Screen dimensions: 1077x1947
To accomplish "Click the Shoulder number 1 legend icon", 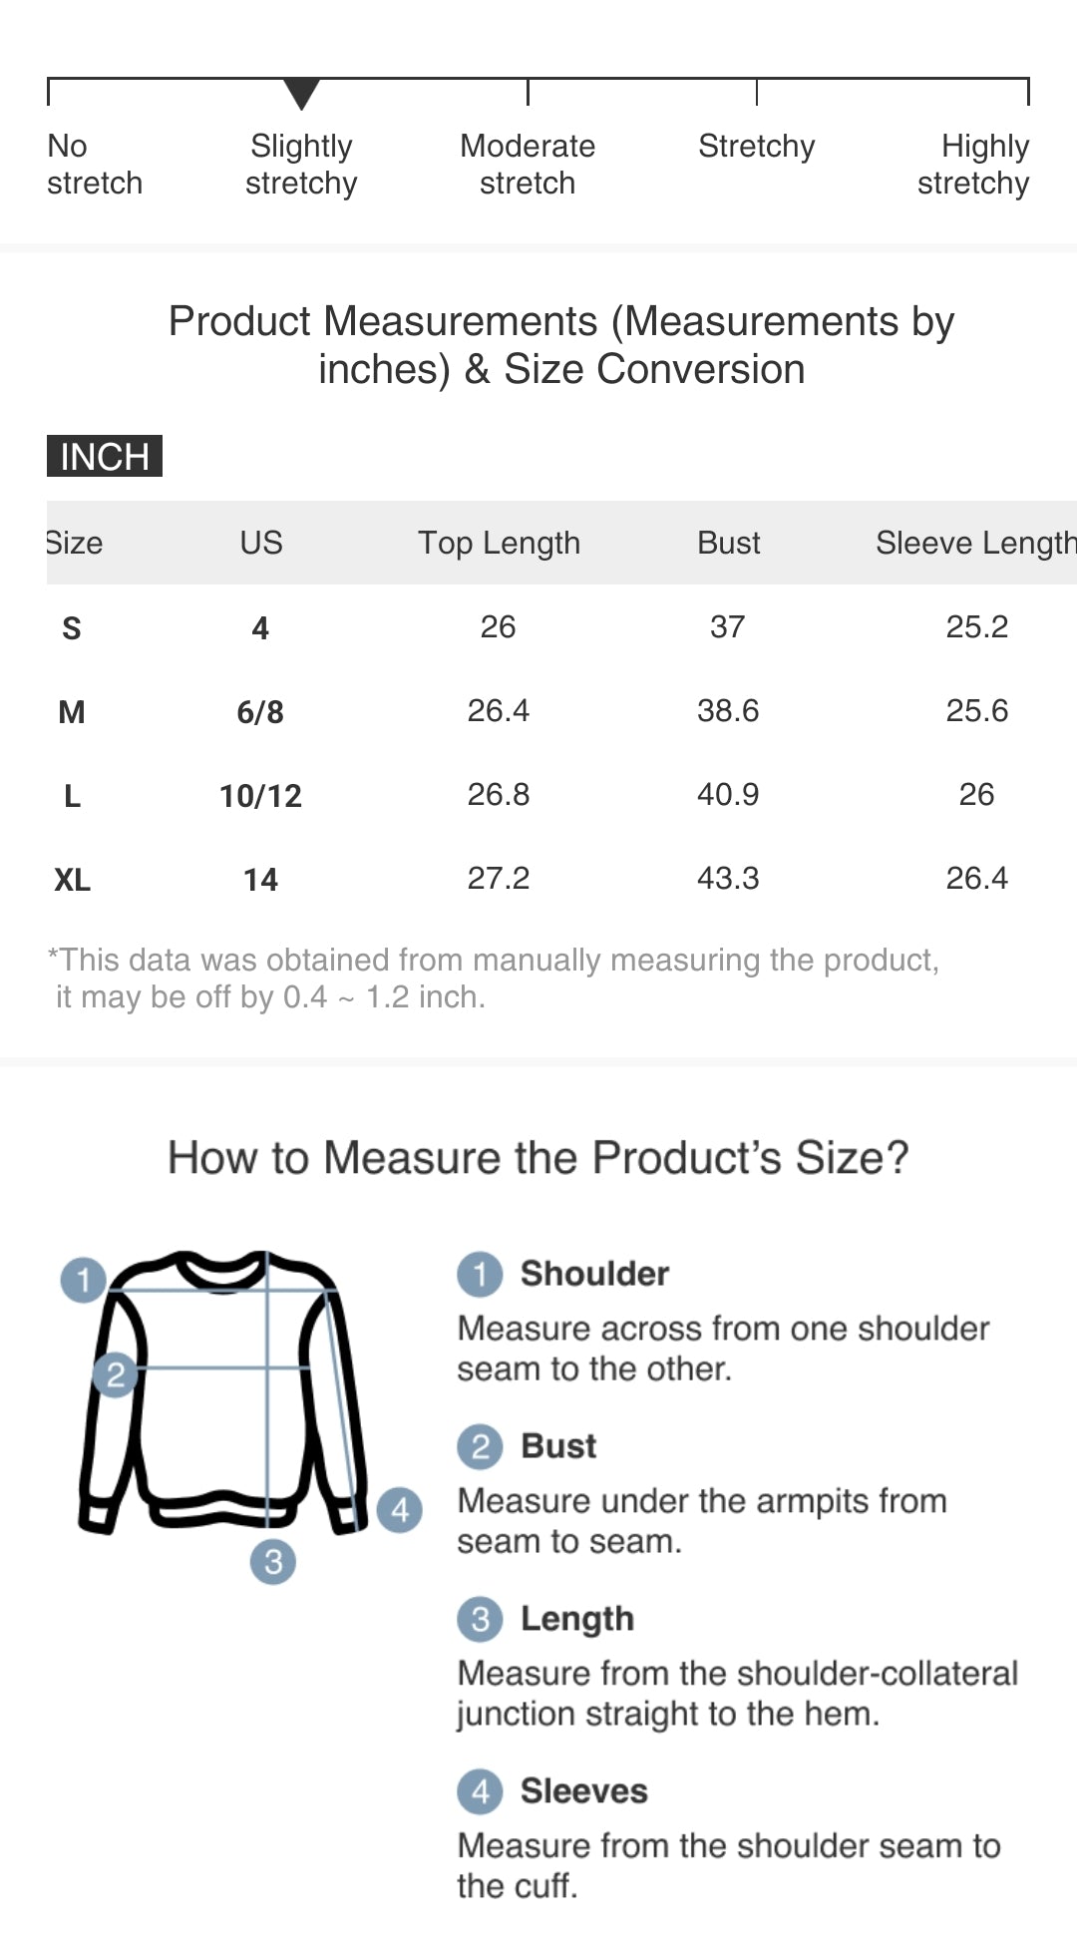I will click(x=480, y=1274).
